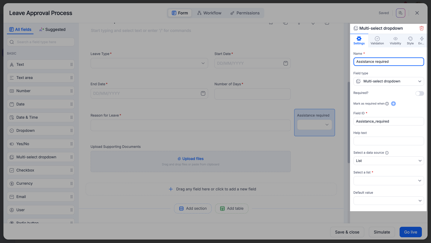Click the purple icon next to Saved

[x=400, y=13]
